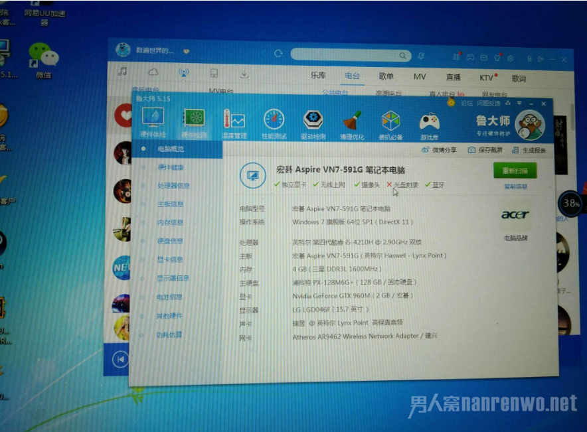Click 复制信息 copy info link
Screen dimensions: 587x432
click(515, 186)
